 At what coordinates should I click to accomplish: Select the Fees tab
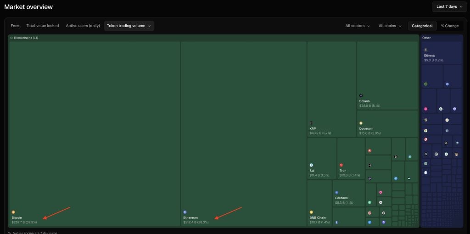[x=15, y=26]
